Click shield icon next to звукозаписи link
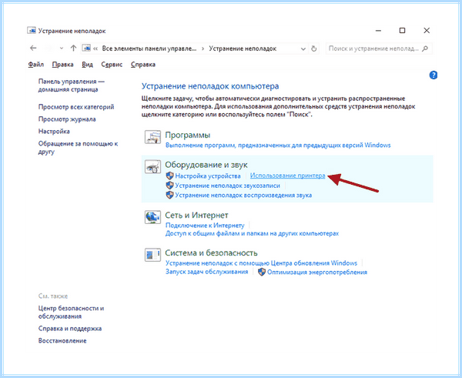This screenshot has width=462, height=378. [x=169, y=186]
